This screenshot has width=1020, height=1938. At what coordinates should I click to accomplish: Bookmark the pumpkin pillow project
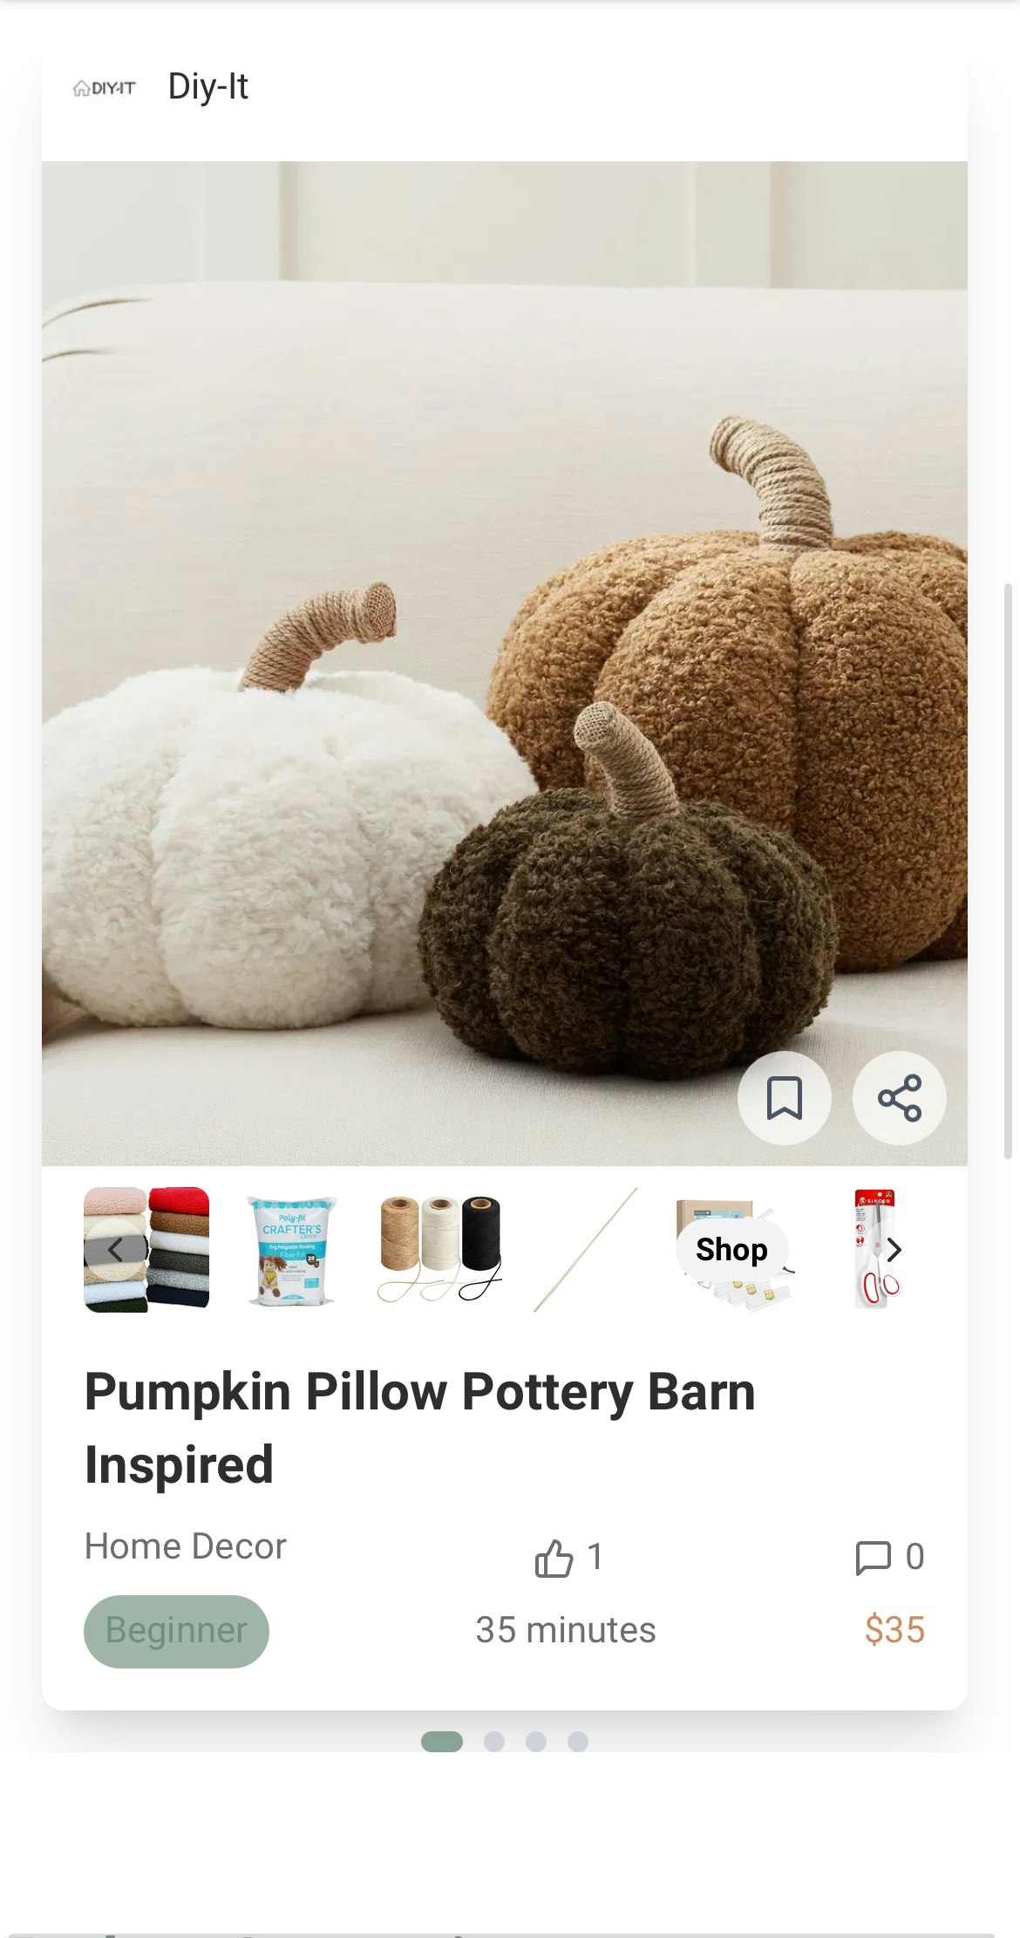pos(784,1098)
